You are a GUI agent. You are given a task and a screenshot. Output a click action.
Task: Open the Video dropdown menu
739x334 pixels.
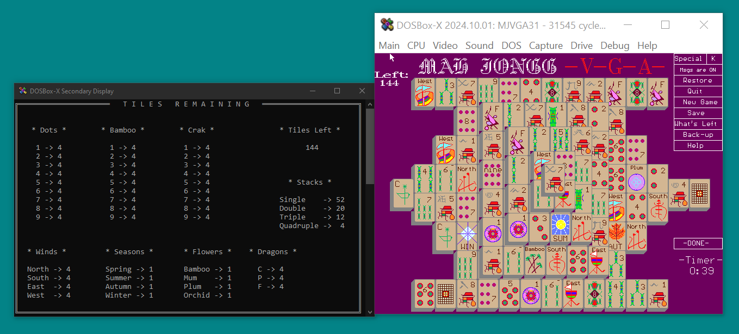tap(445, 46)
